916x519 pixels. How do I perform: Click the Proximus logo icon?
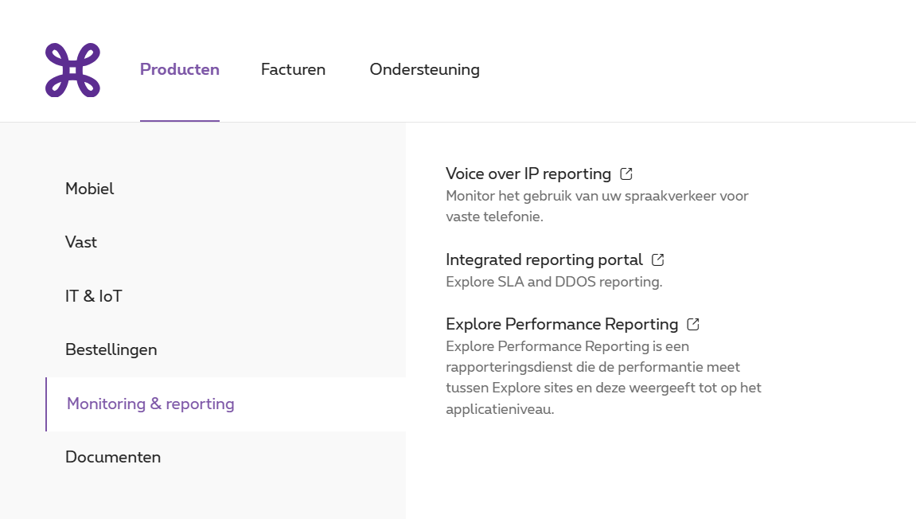coord(72,70)
